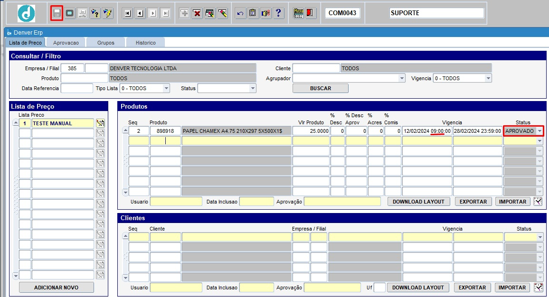Open the Menu toolbar icon

click(x=298, y=13)
